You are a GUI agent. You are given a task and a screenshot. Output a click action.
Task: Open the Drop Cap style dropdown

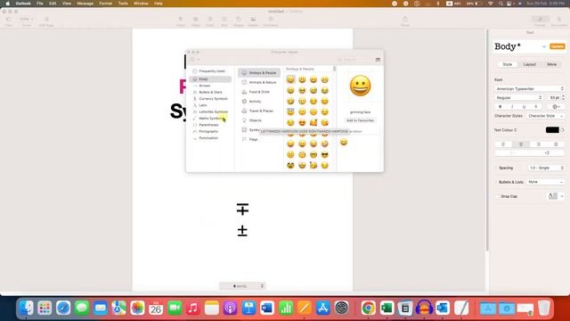[556, 196]
